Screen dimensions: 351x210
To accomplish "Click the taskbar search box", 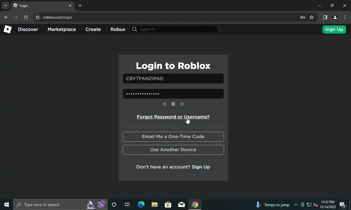I will tap(60, 205).
